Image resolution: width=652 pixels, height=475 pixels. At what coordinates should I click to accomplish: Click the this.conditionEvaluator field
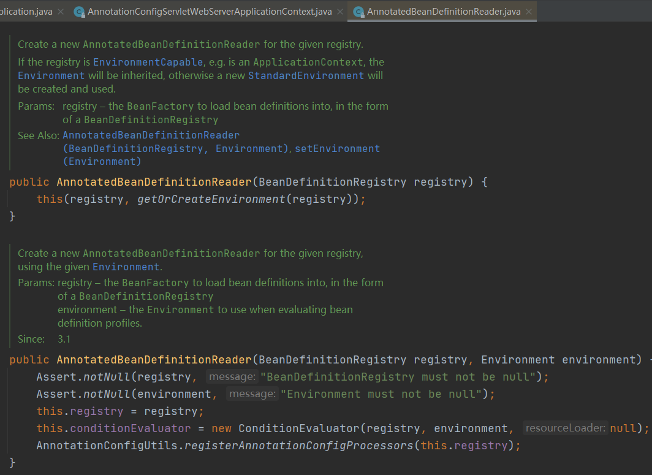tap(113, 428)
